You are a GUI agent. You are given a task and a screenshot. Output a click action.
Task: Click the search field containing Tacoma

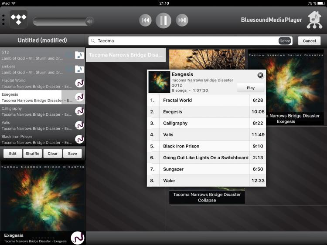(x=190, y=41)
